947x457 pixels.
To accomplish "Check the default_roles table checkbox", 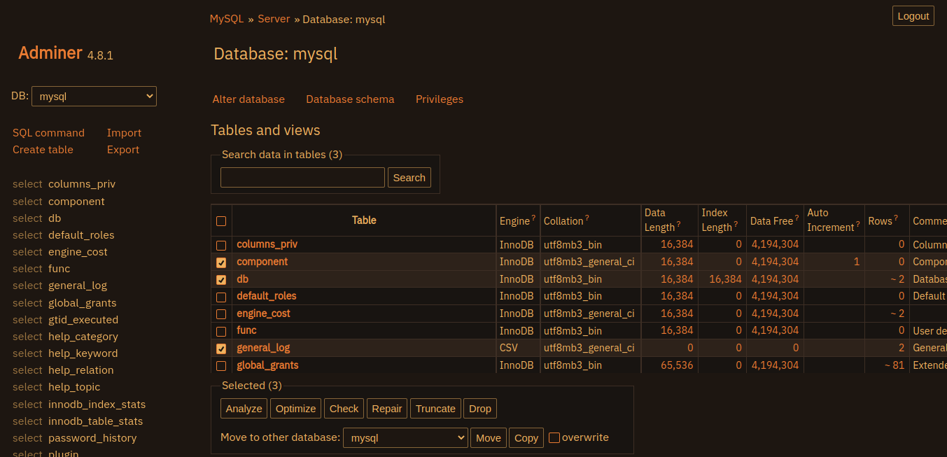I will pos(221,297).
